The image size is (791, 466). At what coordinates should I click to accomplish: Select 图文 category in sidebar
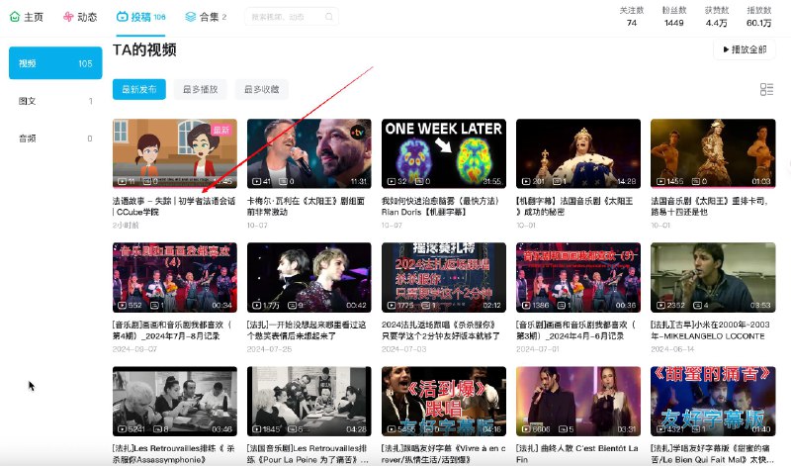coord(55,101)
